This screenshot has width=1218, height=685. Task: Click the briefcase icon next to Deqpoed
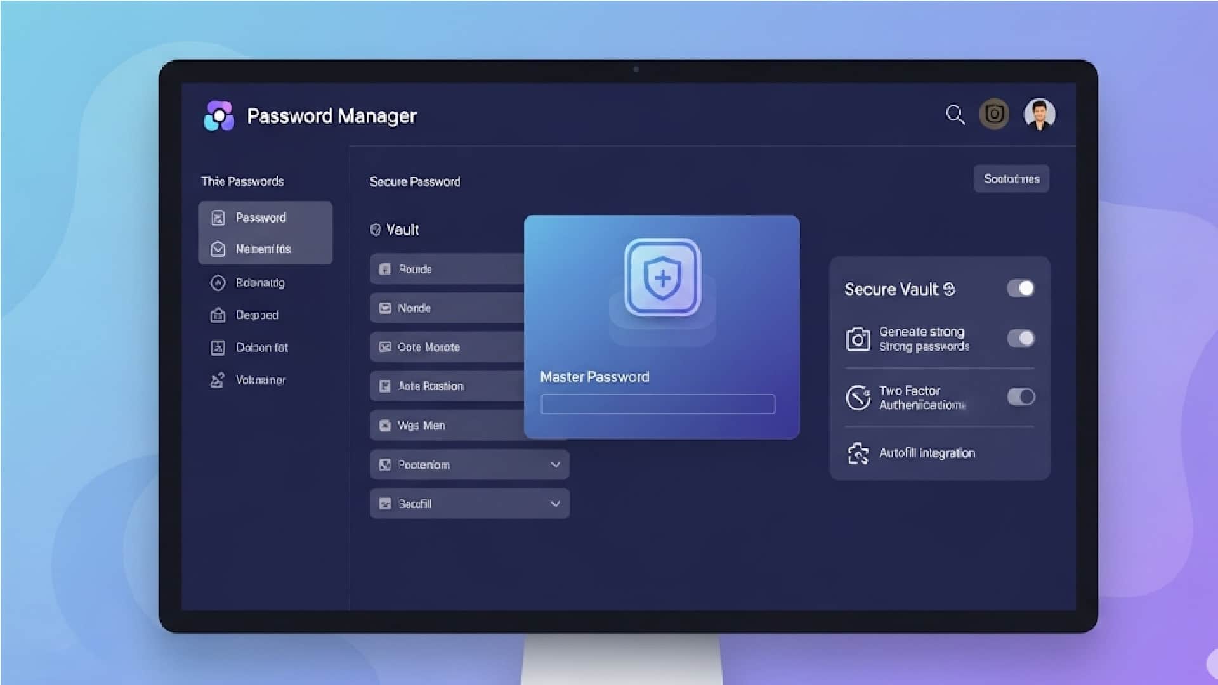click(x=218, y=315)
